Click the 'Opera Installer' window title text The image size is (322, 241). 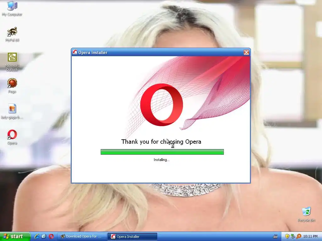93,52
